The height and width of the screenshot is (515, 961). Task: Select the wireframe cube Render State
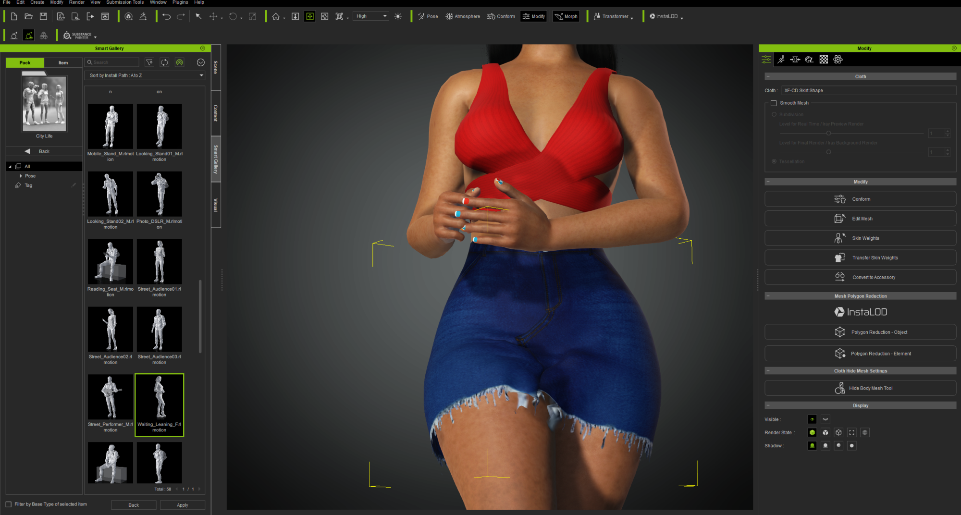[x=838, y=432]
